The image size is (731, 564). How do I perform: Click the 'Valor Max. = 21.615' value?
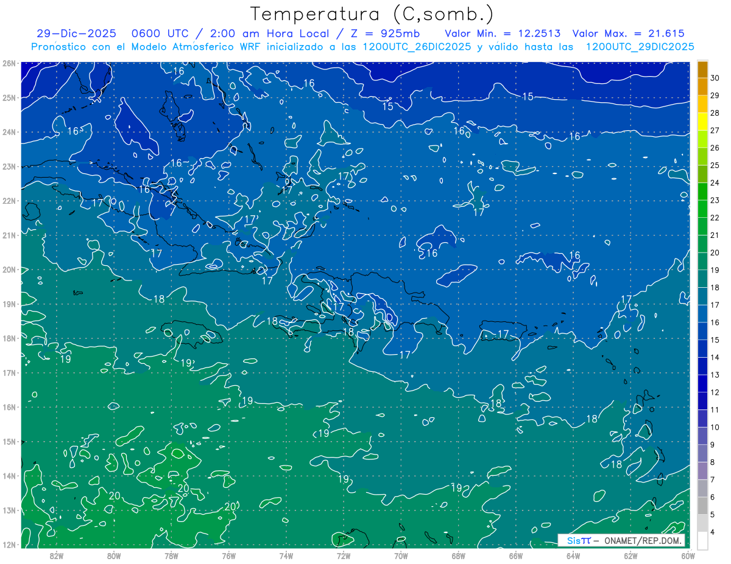(628, 33)
